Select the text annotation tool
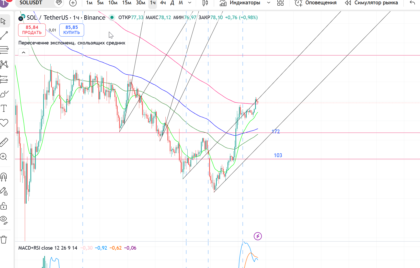 click(x=4, y=109)
